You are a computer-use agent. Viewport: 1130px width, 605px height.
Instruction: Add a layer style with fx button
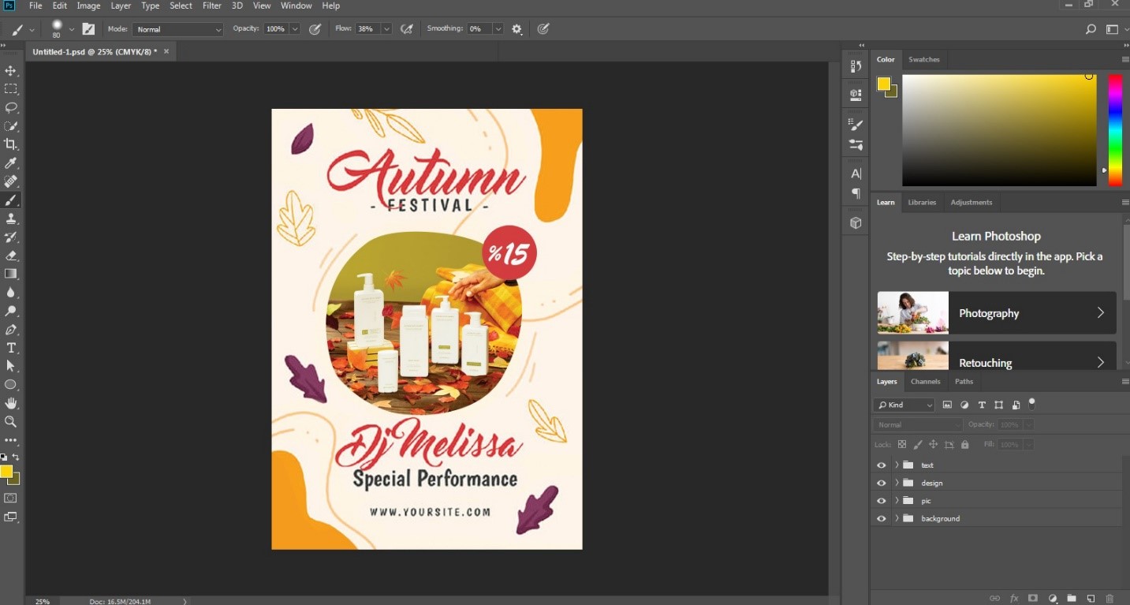coord(1015,599)
